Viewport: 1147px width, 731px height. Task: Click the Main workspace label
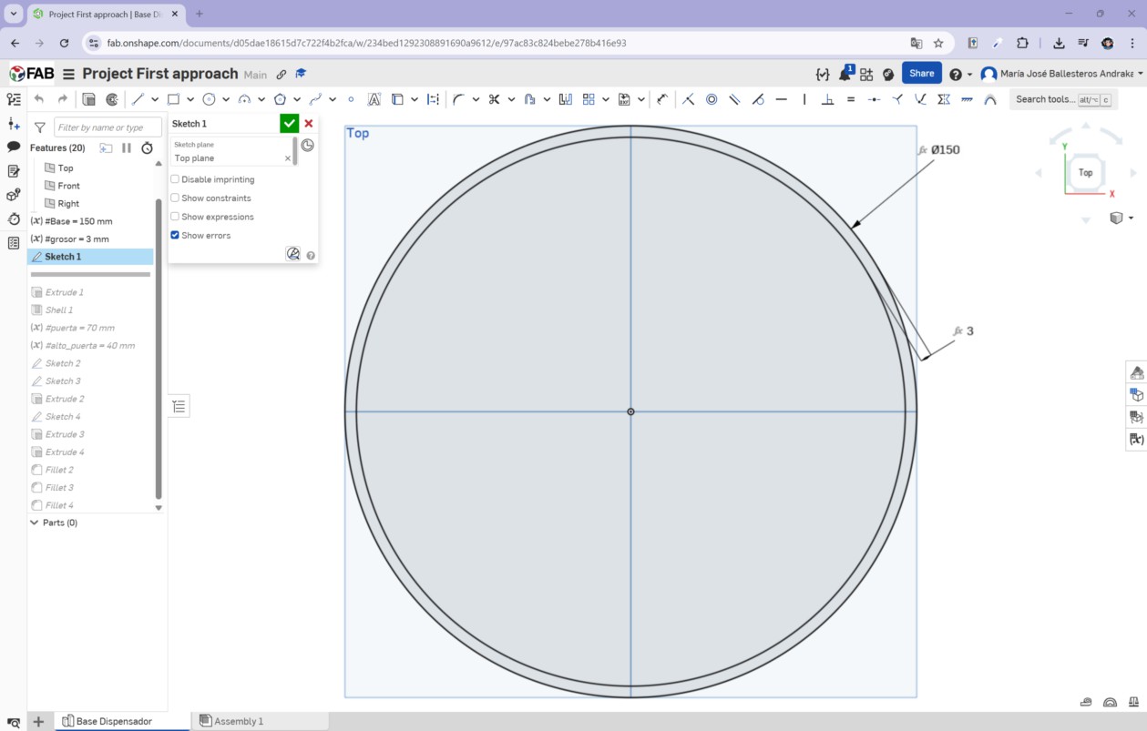255,75
